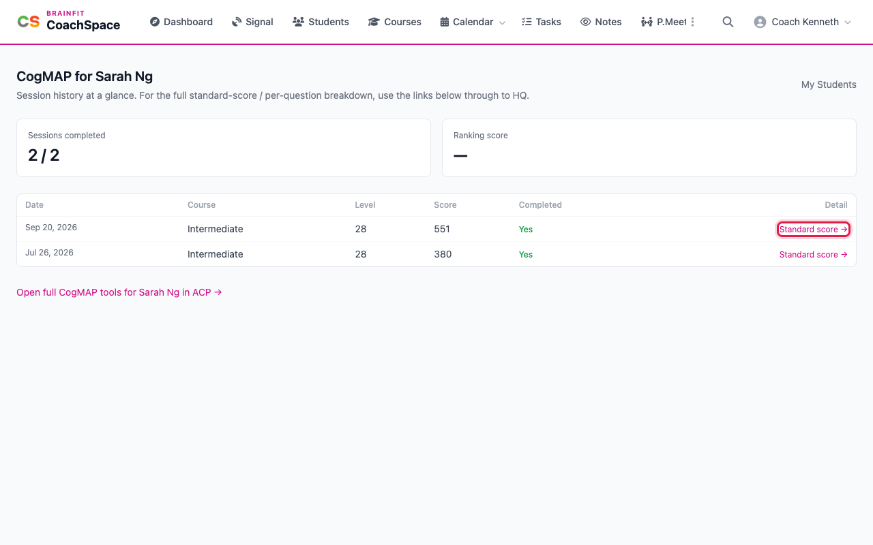Image resolution: width=873 pixels, height=545 pixels.
Task: Expand the Calendar dropdown menu
Action: coord(473,22)
